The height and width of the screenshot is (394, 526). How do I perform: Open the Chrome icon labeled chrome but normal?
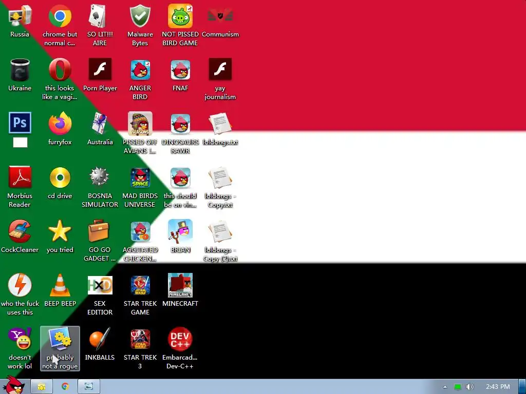pyautogui.click(x=60, y=16)
